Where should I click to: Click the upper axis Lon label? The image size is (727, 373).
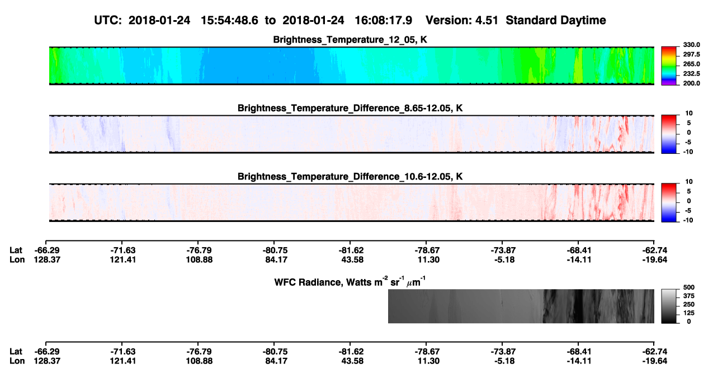(x=17, y=259)
